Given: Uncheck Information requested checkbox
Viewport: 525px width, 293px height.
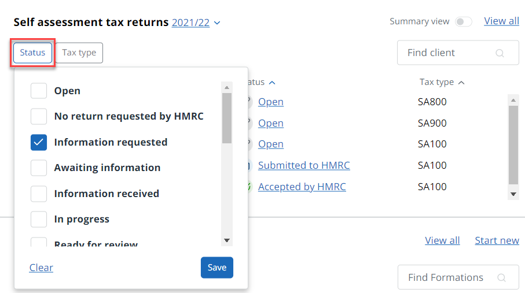Looking at the screenshot, I should click(x=39, y=142).
